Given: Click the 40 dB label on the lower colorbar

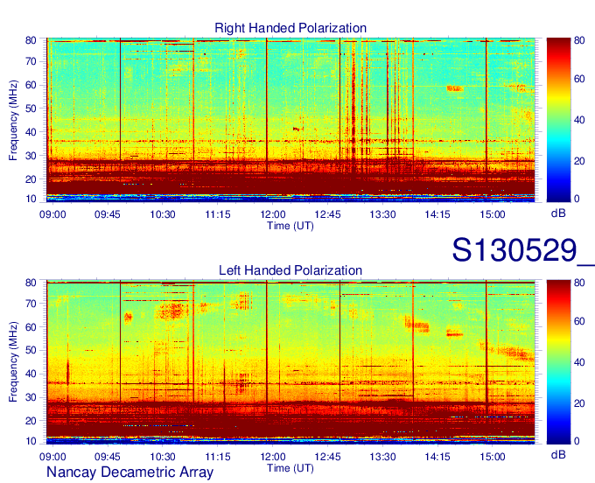Looking at the screenshot, I should click(579, 362).
